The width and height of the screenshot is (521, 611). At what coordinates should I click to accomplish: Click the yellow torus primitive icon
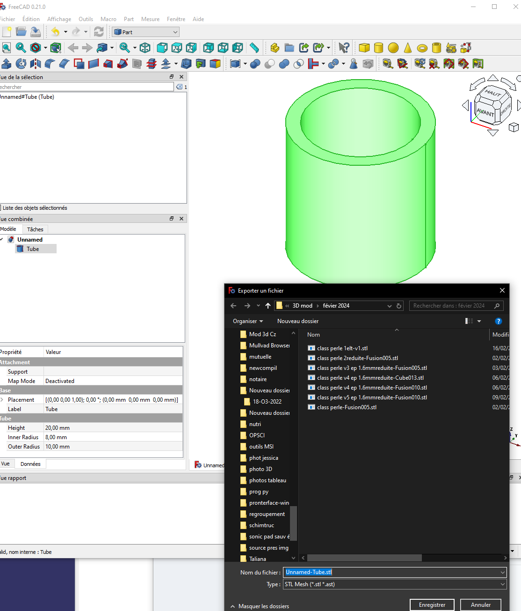point(422,48)
